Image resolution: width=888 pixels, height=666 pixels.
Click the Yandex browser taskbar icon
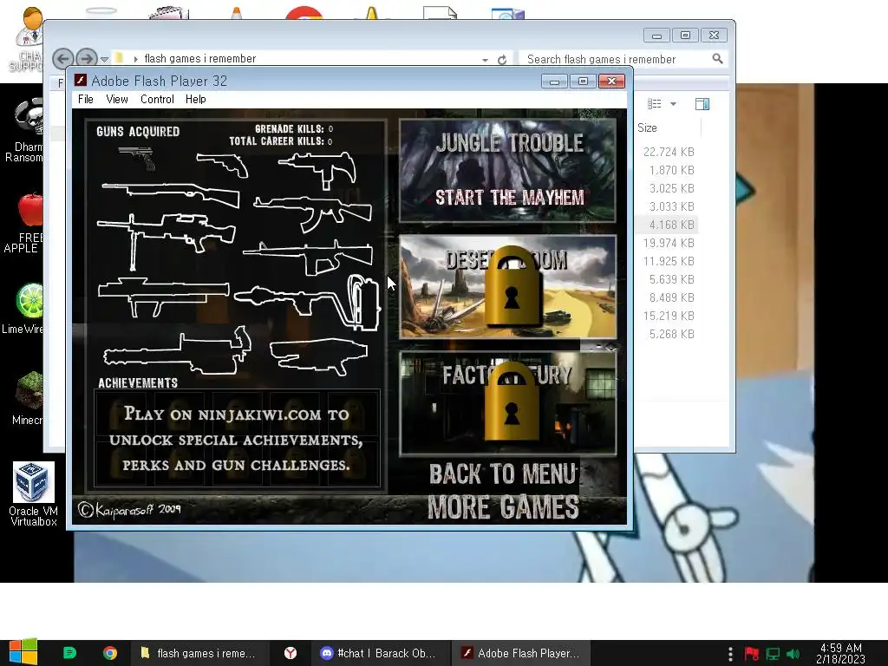click(291, 653)
